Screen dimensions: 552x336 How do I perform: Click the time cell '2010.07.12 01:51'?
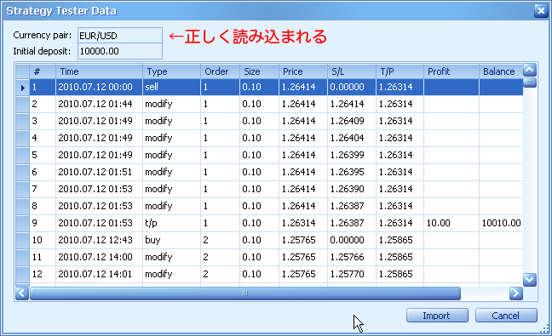point(100,172)
